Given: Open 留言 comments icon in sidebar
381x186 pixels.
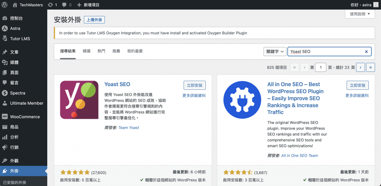Looking at the screenshot, I should [4, 83].
